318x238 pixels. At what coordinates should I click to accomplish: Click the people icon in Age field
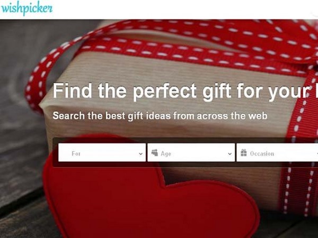tap(155, 153)
